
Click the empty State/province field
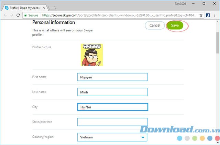tap(112, 122)
